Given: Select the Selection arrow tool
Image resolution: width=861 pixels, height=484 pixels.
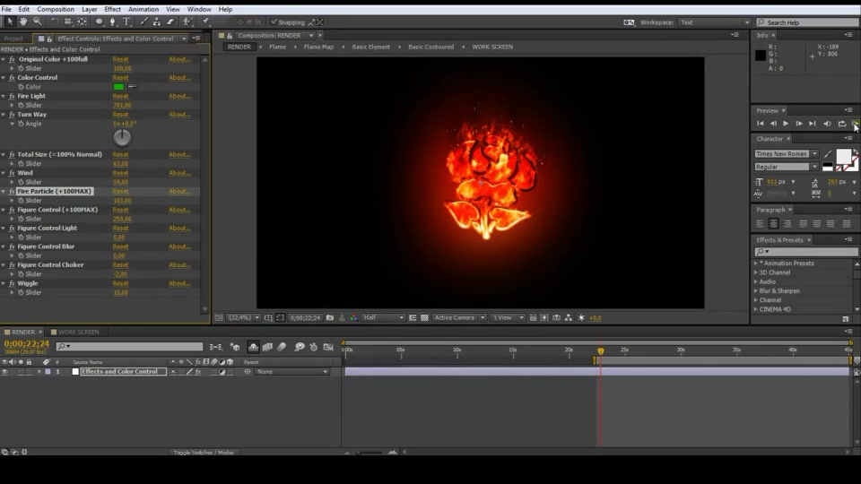Looking at the screenshot, I should [9, 22].
